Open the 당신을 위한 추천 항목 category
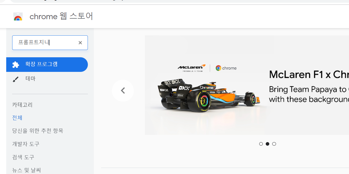 (38, 131)
